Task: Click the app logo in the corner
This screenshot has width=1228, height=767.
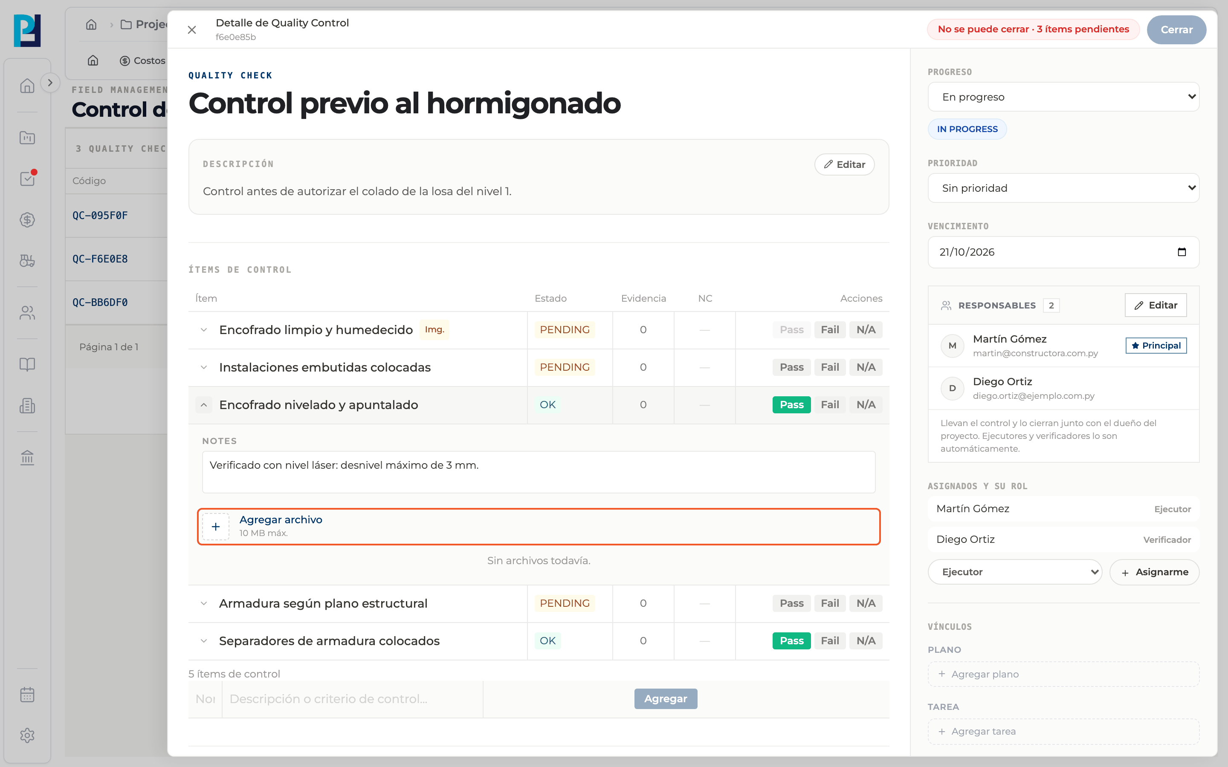Action: point(27,30)
